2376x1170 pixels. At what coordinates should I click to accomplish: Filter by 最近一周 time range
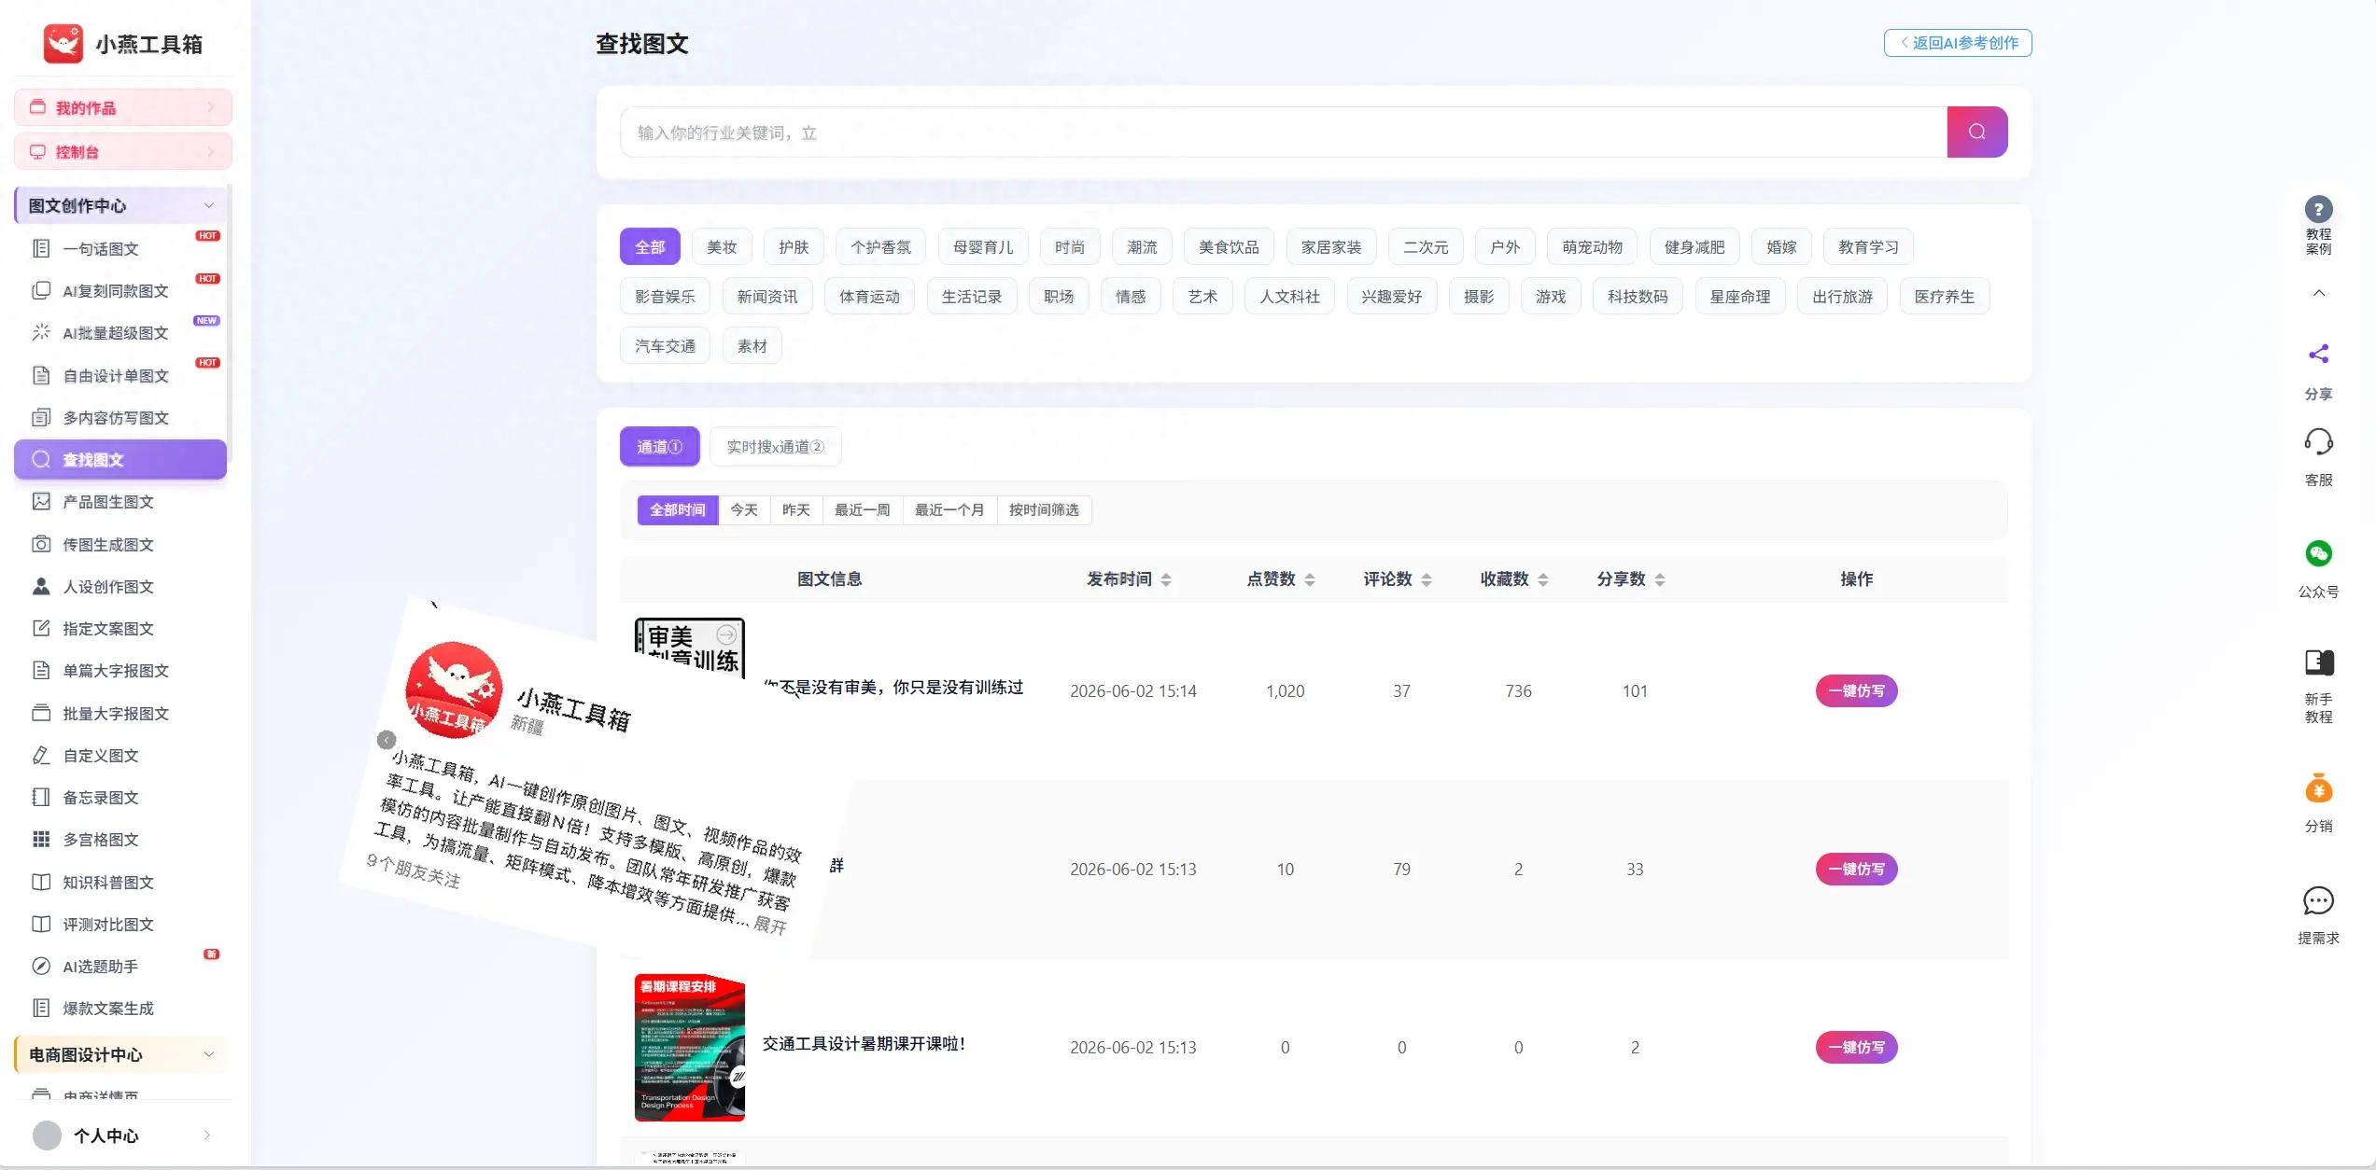coord(862,509)
